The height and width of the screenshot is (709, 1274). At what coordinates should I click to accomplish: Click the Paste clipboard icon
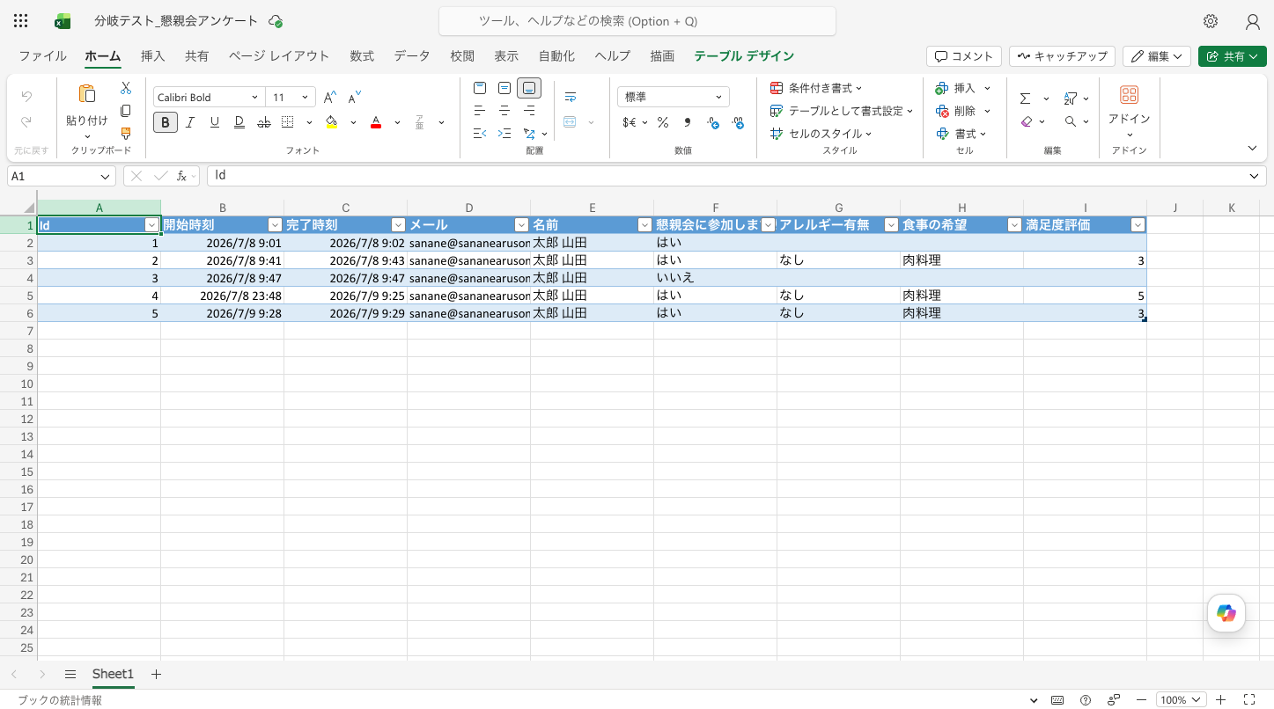coord(87,94)
